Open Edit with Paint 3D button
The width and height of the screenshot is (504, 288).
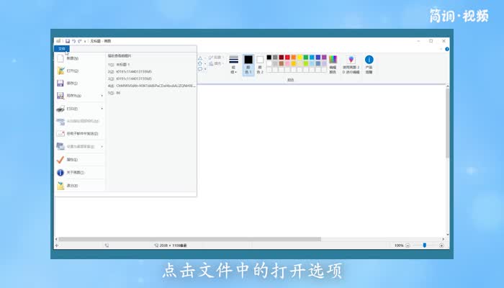(351, 63)
